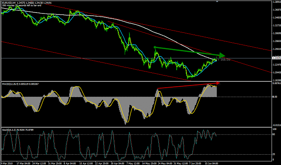Click the Stochastic 100 level label
Screen dimensions: 281x165
[x=274, y=129]
